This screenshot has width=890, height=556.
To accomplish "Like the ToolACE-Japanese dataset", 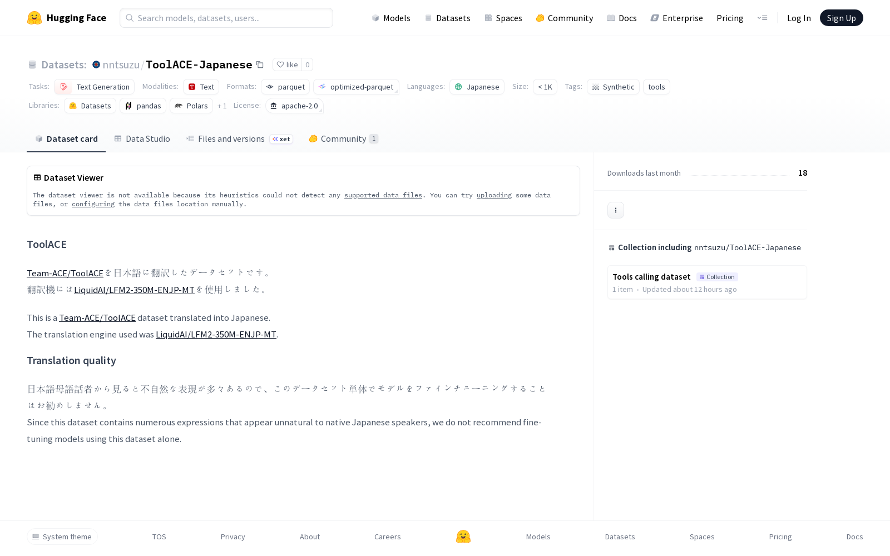I will 287,64.
